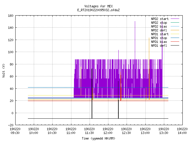188x141 pixels.
Task: Click the y-axis tick value 0
Action: click(x=12, y=113)
